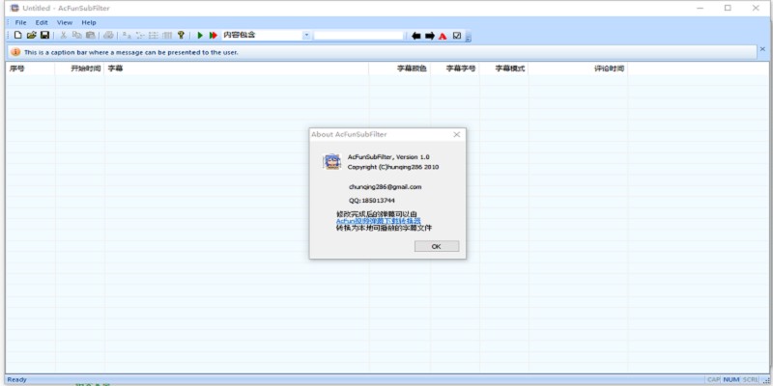773x386 pixels.
Task: Sort by 字幕颜色 column header
Action: tap(399, 69)
